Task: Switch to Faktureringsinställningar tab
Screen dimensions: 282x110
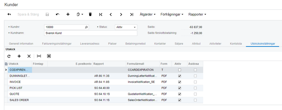Action: (57, 44)
